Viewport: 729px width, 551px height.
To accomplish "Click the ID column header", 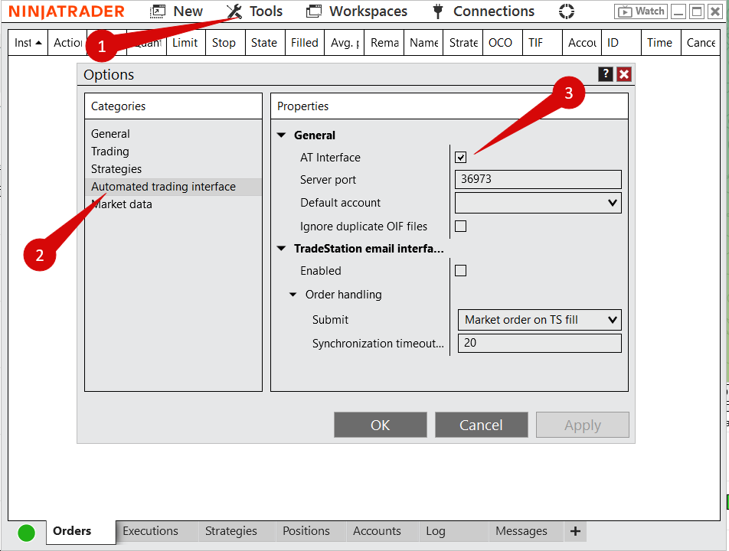I will pos(621,43).
